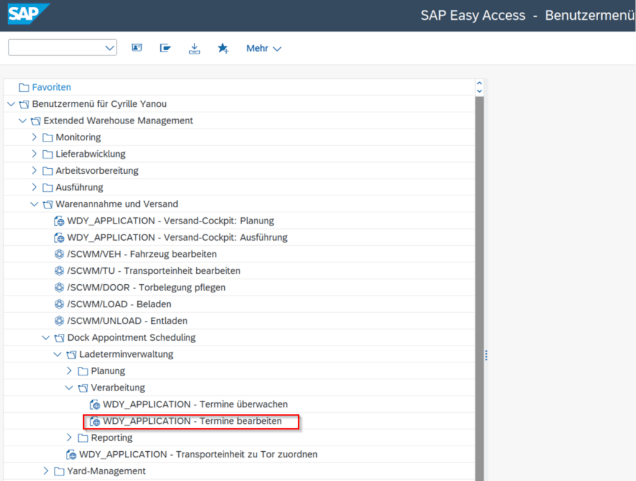Click the open folder icon for Benutzermenü
This screenshot has width=636, height=481.
tap(24, 104)
